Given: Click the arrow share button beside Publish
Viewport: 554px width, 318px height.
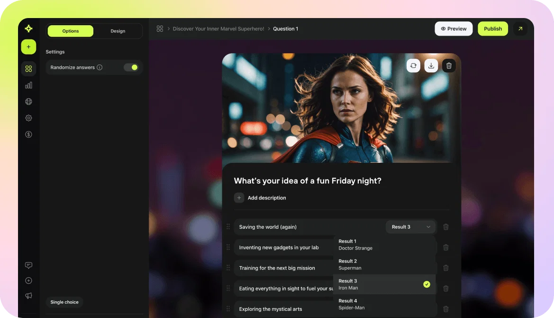Looking at the screenshot, I should tap(520, 28).
